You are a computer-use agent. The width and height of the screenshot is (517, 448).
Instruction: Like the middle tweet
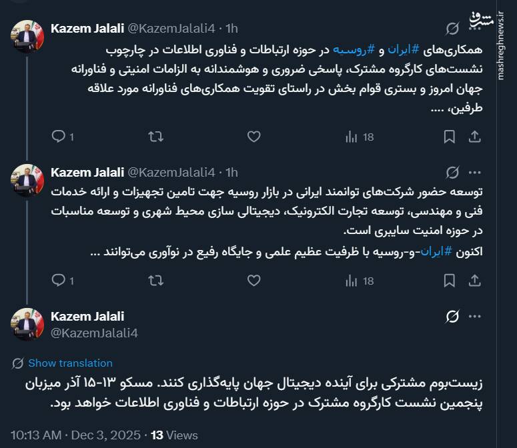pyautogui.click(x=253, y=281)
